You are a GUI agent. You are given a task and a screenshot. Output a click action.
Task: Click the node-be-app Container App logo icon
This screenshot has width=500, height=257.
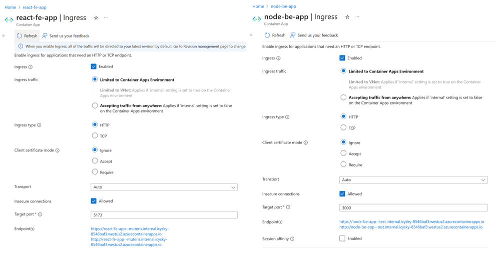(257, 19)
